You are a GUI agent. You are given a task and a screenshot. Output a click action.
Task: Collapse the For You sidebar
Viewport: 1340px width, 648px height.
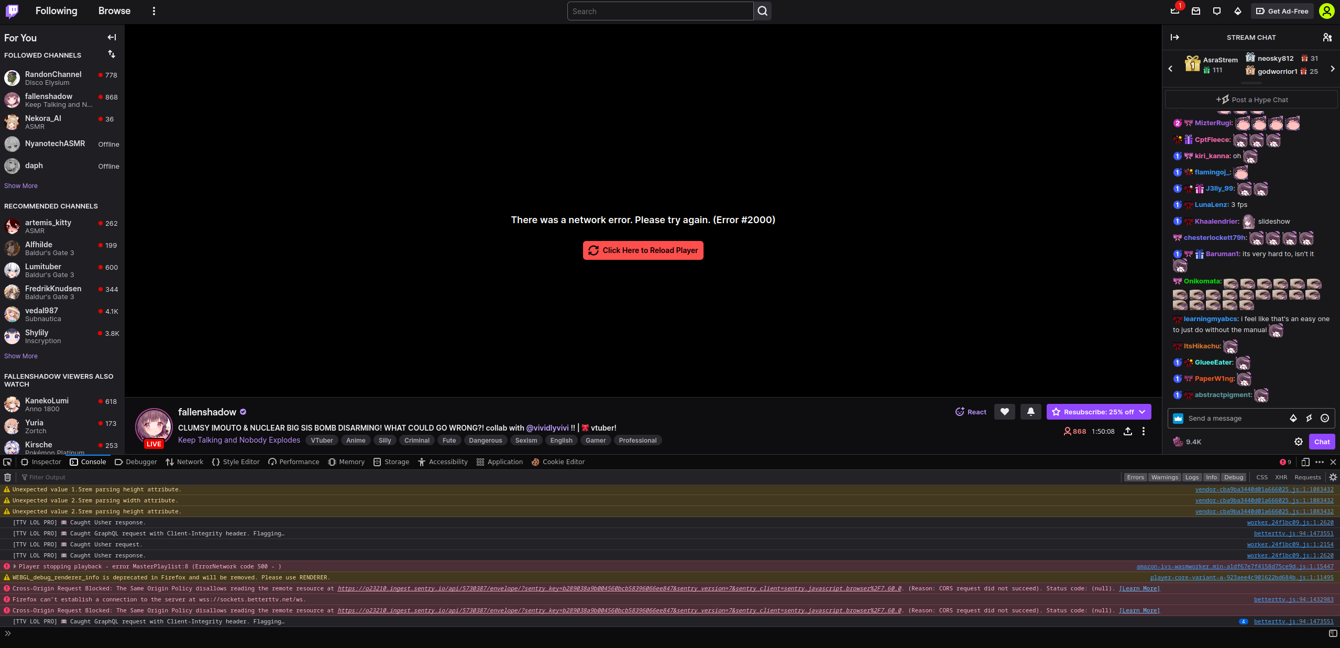[111, 37]
